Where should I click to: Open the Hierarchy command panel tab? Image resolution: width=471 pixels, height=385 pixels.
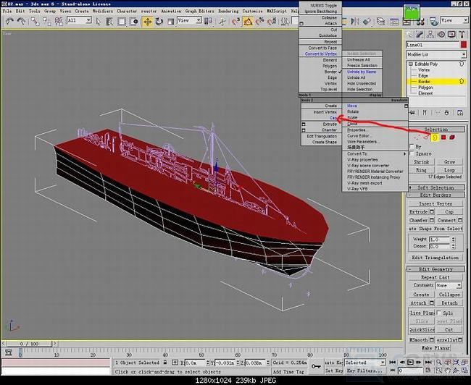(430, 35)
